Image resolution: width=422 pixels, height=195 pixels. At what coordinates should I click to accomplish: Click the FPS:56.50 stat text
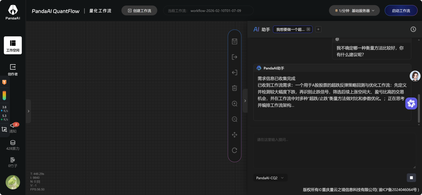coord(37,189)
